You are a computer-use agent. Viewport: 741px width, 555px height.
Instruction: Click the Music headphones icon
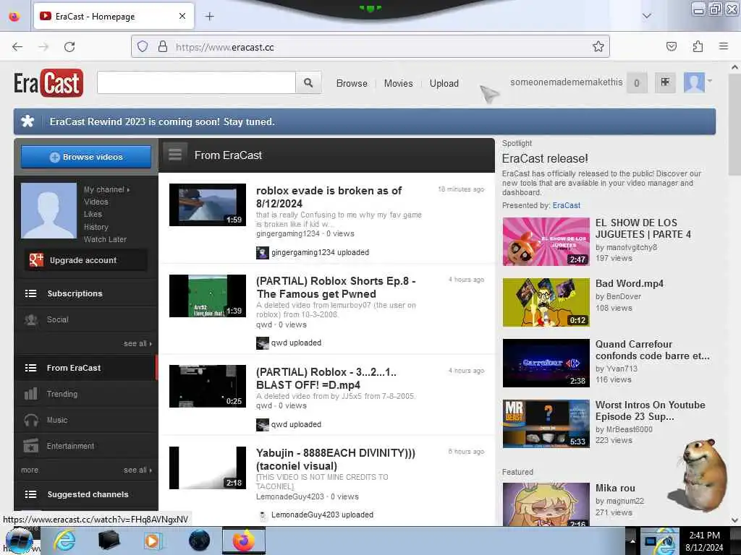31,420
